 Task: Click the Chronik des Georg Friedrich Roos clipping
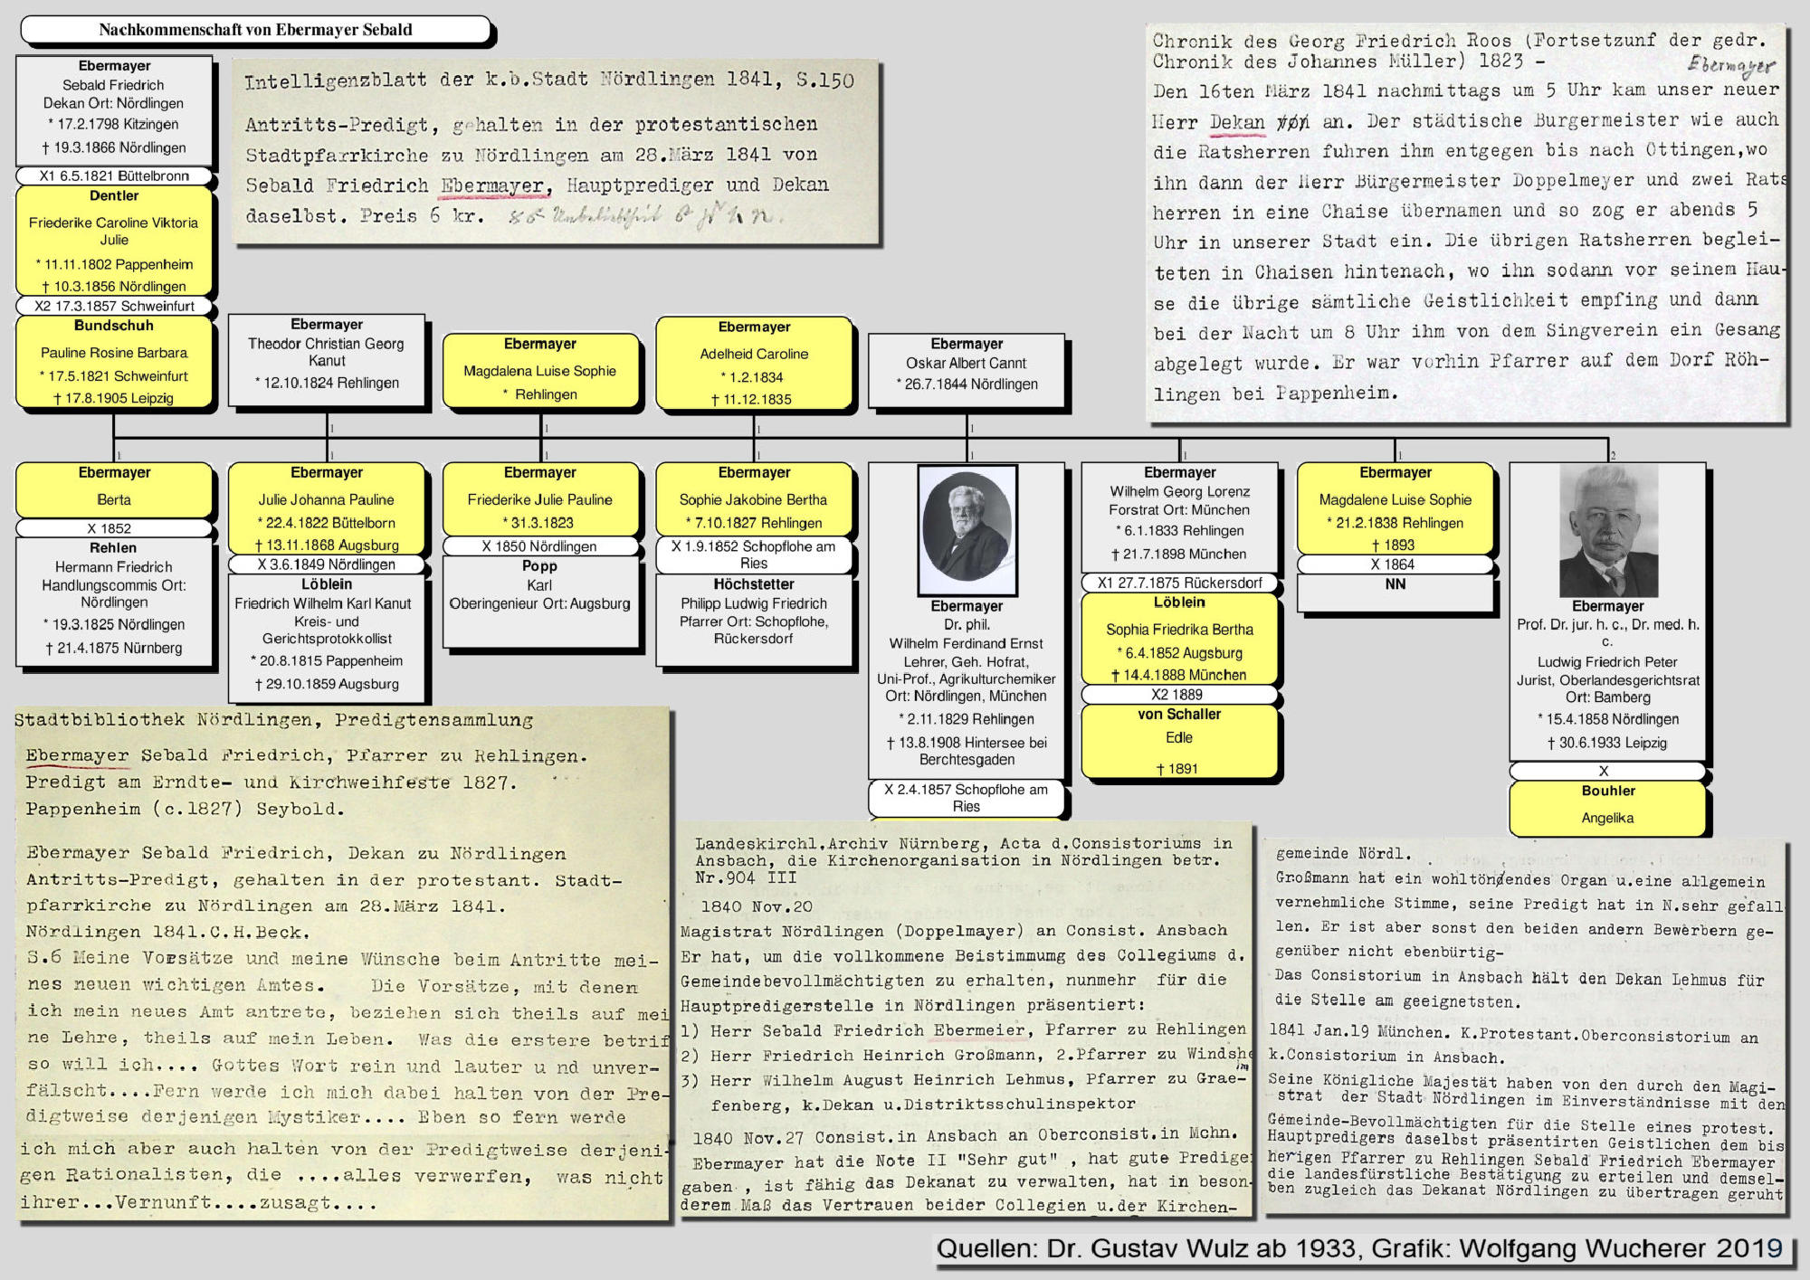1466,221
